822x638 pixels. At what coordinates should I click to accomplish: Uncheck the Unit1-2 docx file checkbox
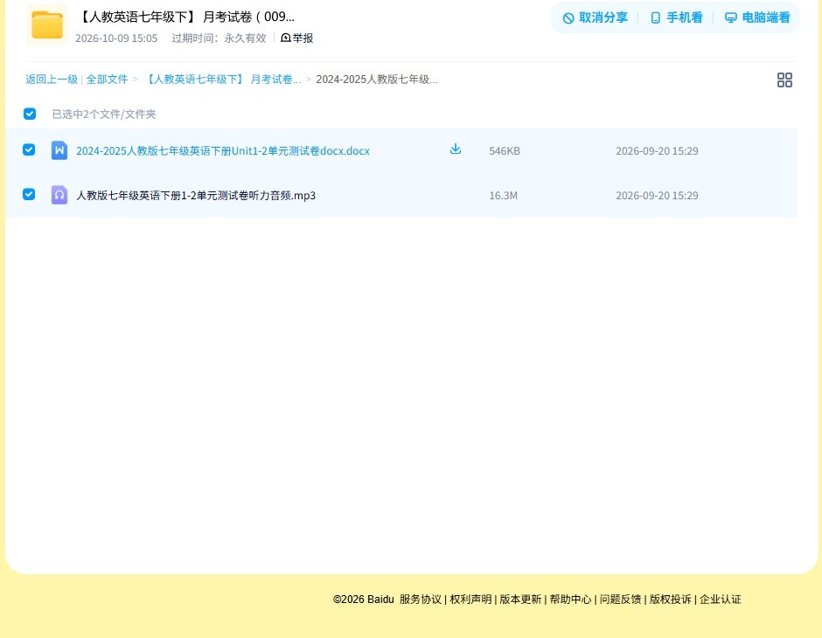30,150
